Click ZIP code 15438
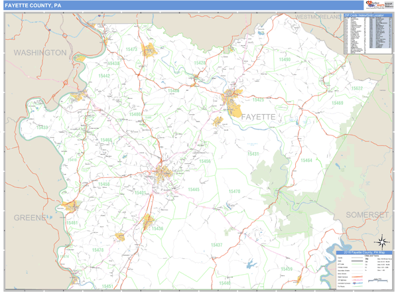Image resolution: width=398 pixels, height=292 pixels. tap(113, 63)
